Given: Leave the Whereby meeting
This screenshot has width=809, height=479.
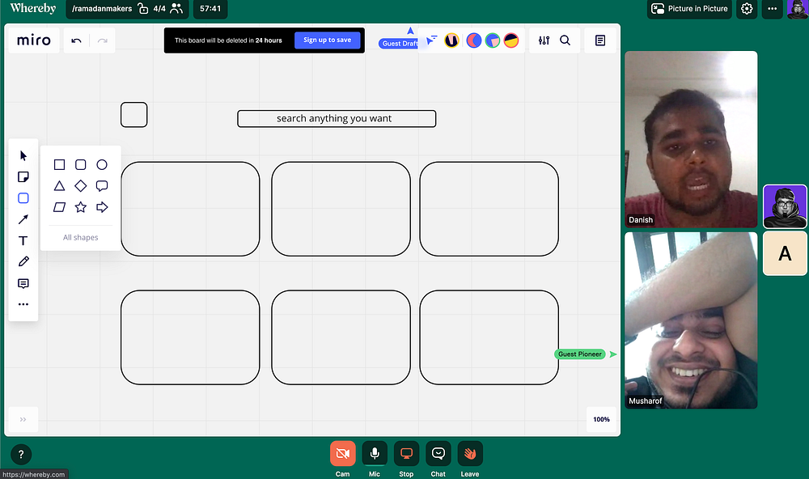Looking at the screenshot, I should pos(470,454).
